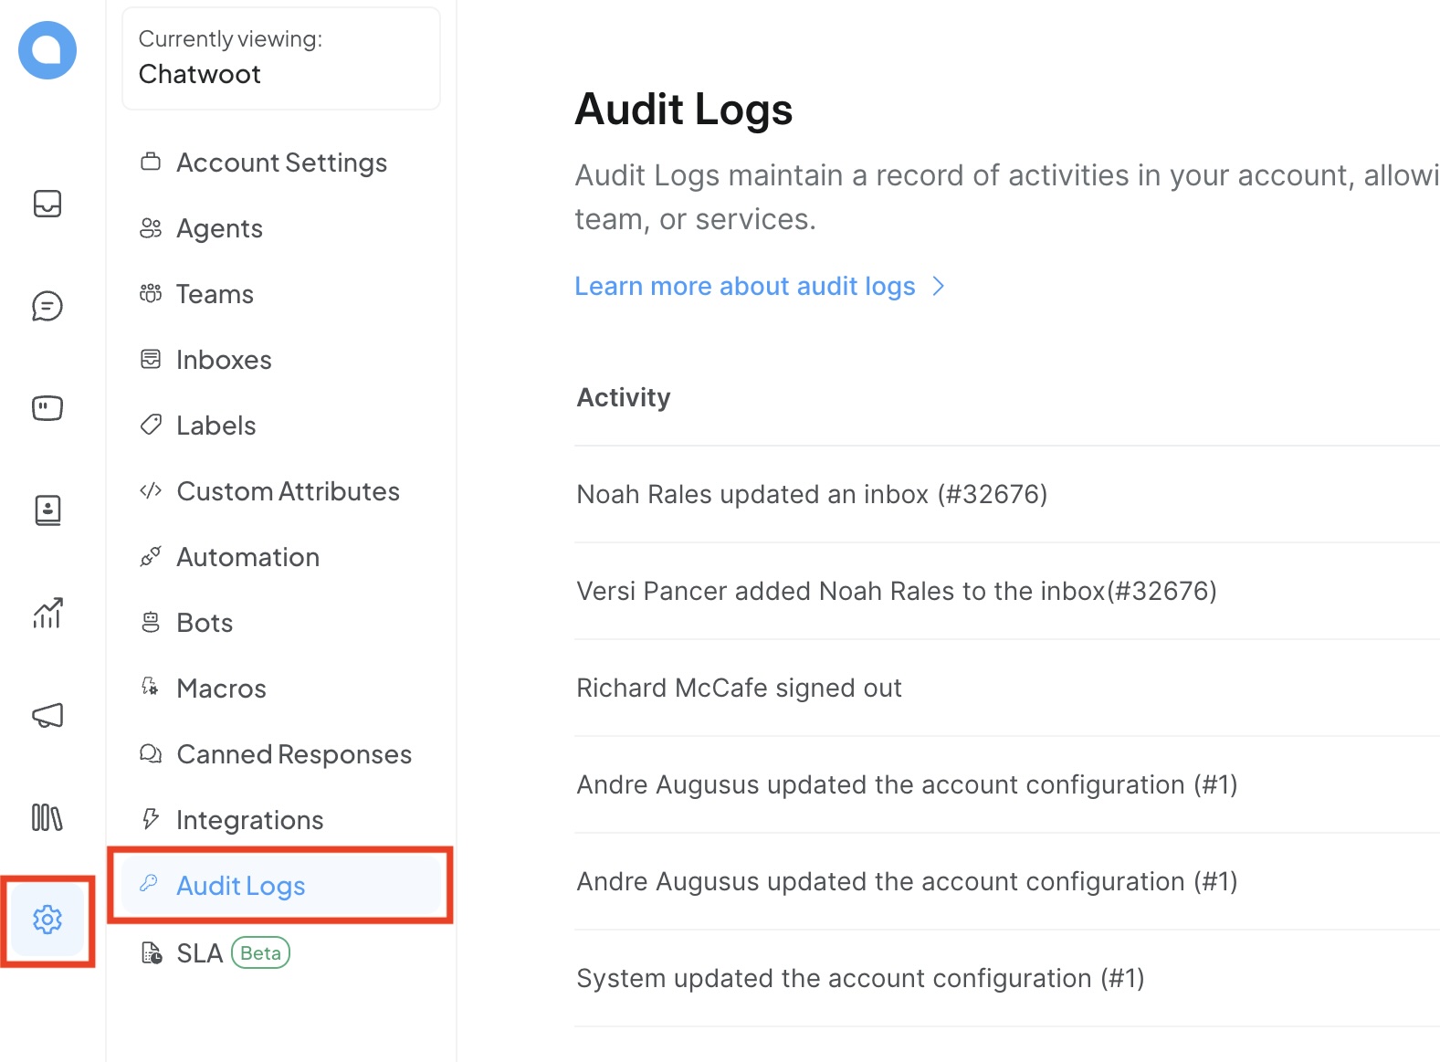Open the Campaigns megaphone icon
Image resolution: width=1440 pixels, height=1062 pixels.
point(47,715)
